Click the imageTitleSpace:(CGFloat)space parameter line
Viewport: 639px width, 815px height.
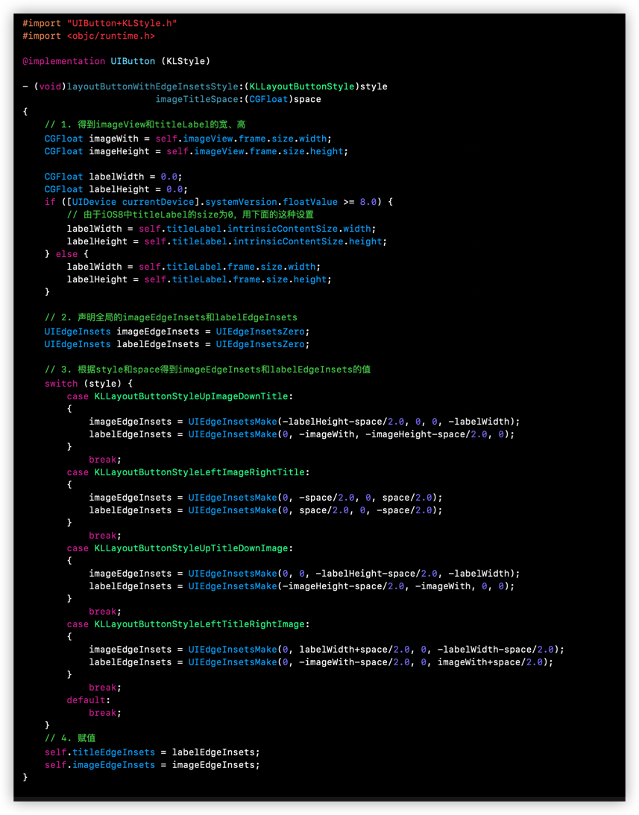[x=238, y=99]
